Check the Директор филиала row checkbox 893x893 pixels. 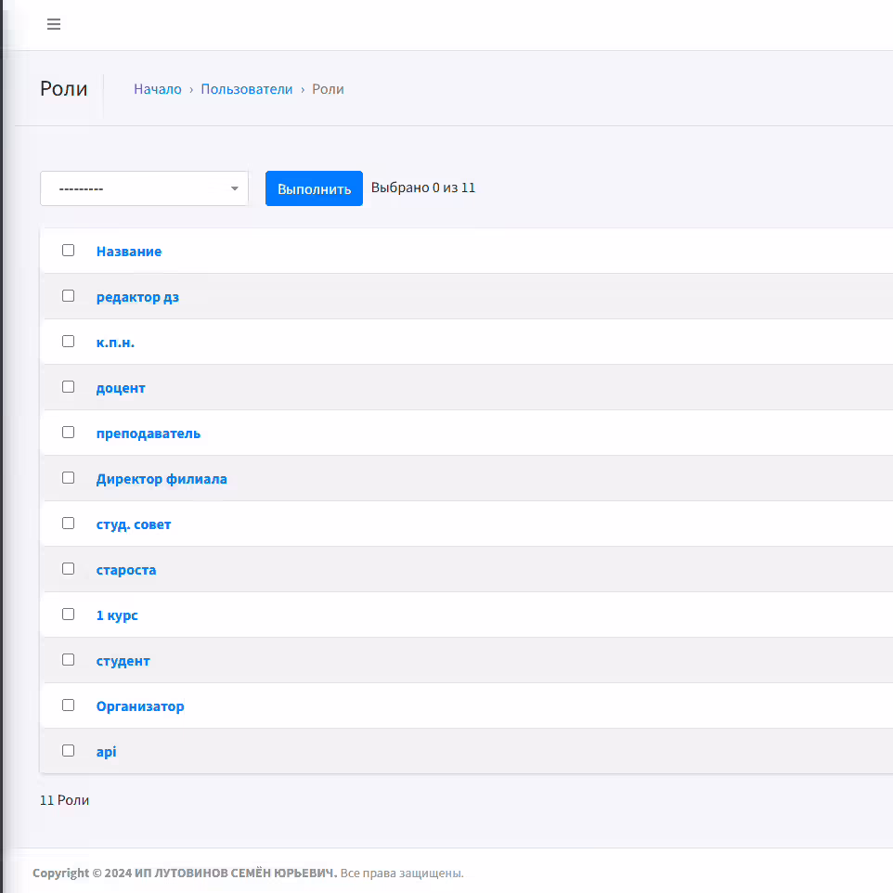pos(69,478)
